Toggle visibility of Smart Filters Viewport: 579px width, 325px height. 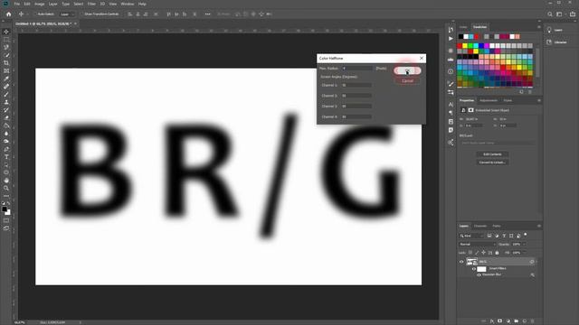click(474, 269)
